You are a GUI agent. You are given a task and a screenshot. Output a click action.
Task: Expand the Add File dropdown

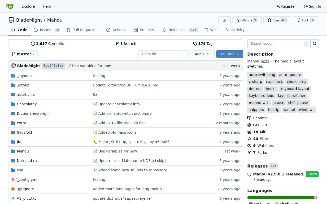click(203, 54)
